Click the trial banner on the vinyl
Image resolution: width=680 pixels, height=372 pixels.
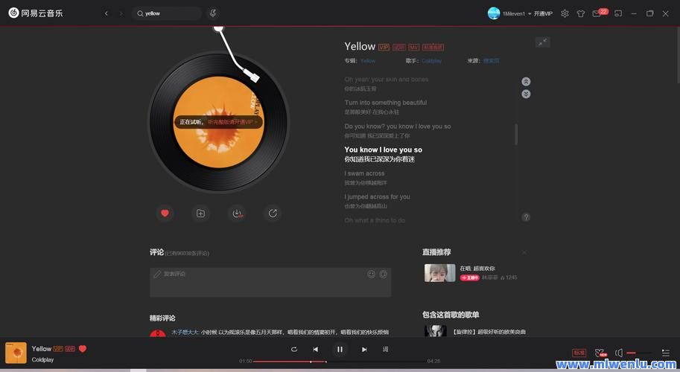click(x=218, y=122)
